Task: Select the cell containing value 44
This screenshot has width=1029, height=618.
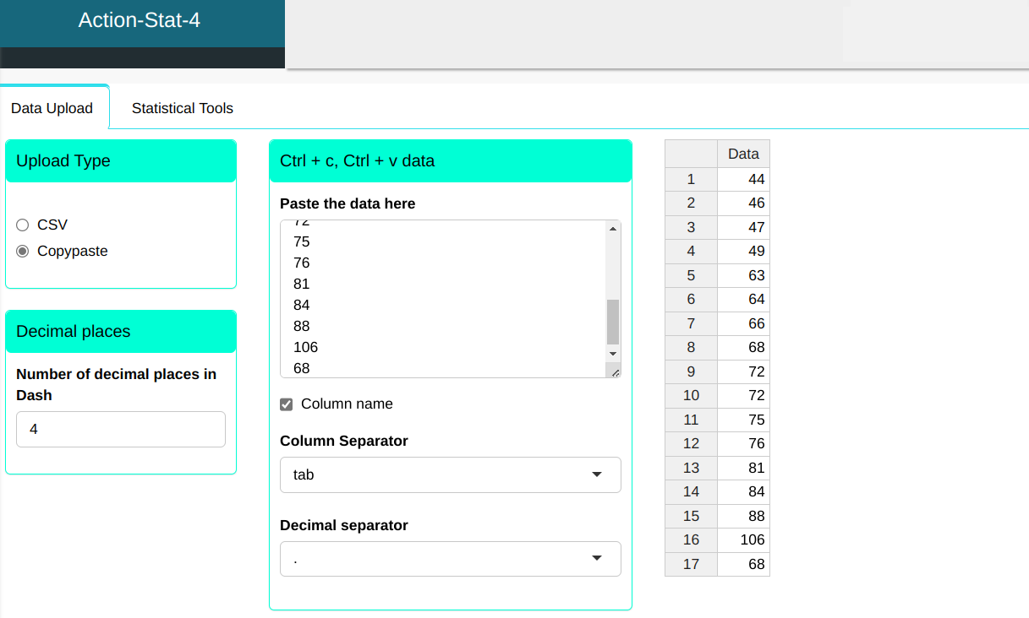Action: click(x=743, y=179)
